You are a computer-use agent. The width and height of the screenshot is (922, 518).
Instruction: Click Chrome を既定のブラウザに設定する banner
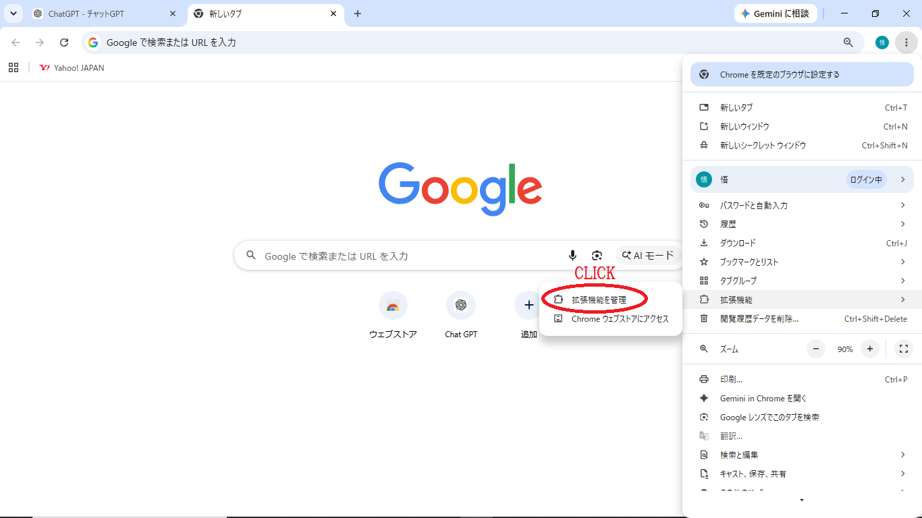tap(802, 74)
